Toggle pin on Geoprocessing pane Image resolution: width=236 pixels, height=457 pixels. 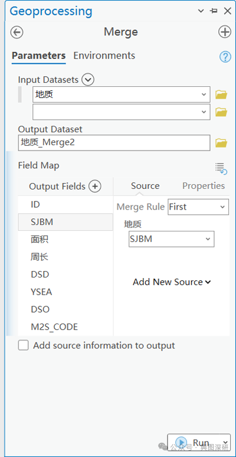click(x=214, y=11)
